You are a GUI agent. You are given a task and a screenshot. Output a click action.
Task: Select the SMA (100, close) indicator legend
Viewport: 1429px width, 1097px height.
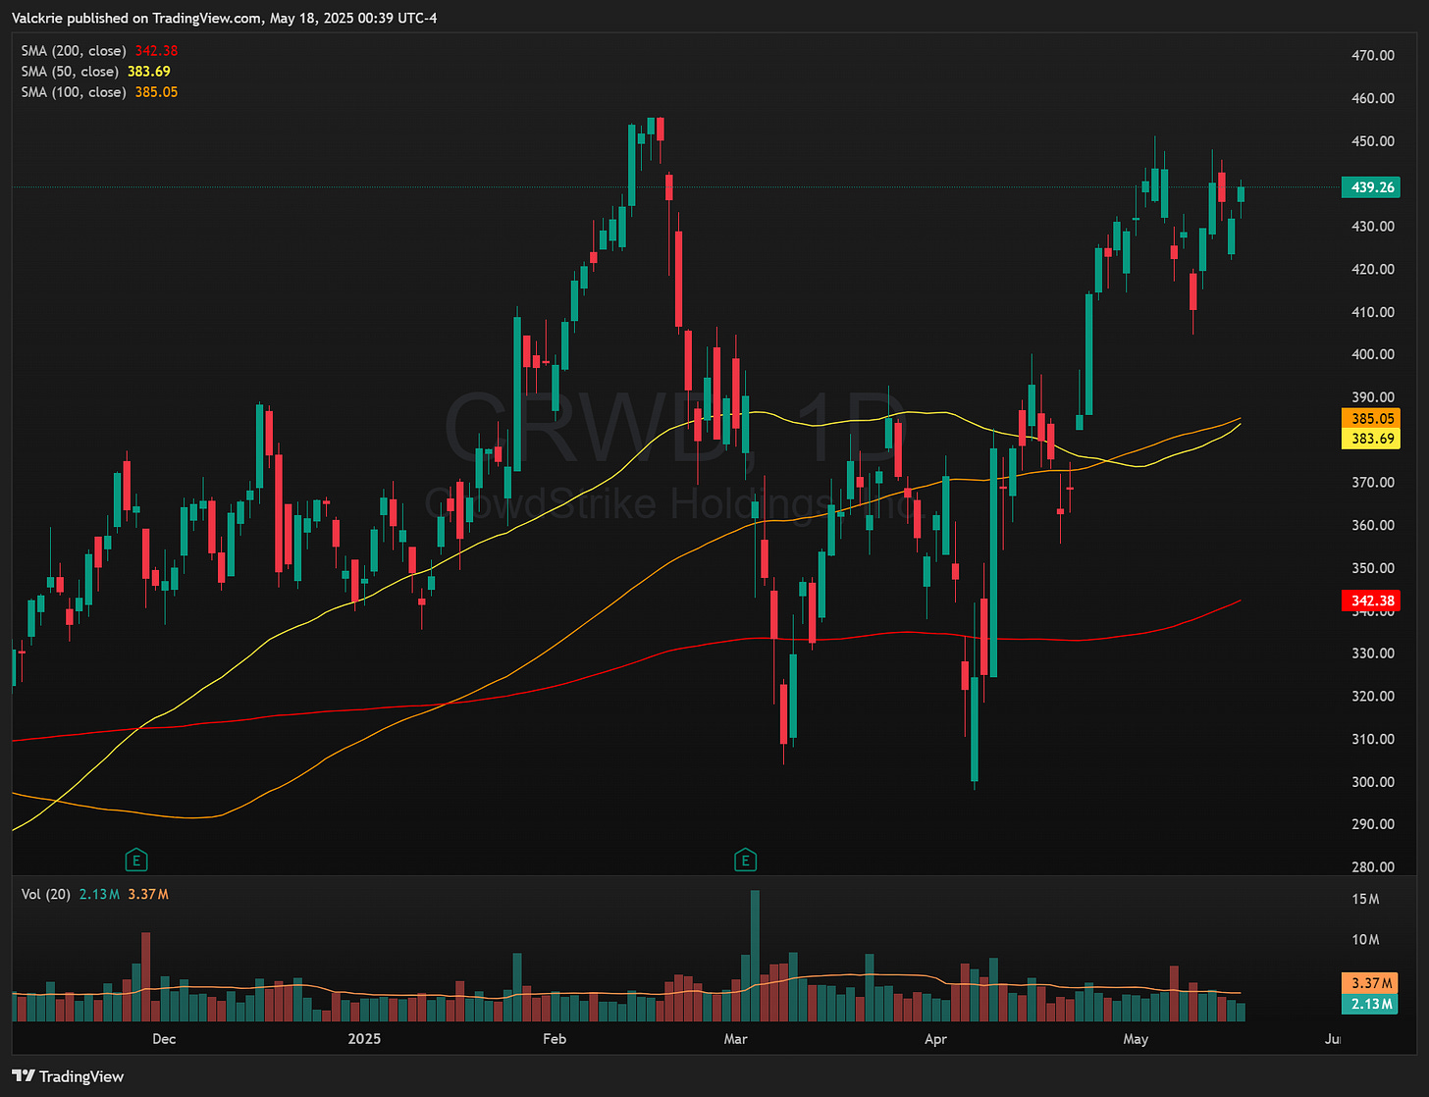(99, 92)
